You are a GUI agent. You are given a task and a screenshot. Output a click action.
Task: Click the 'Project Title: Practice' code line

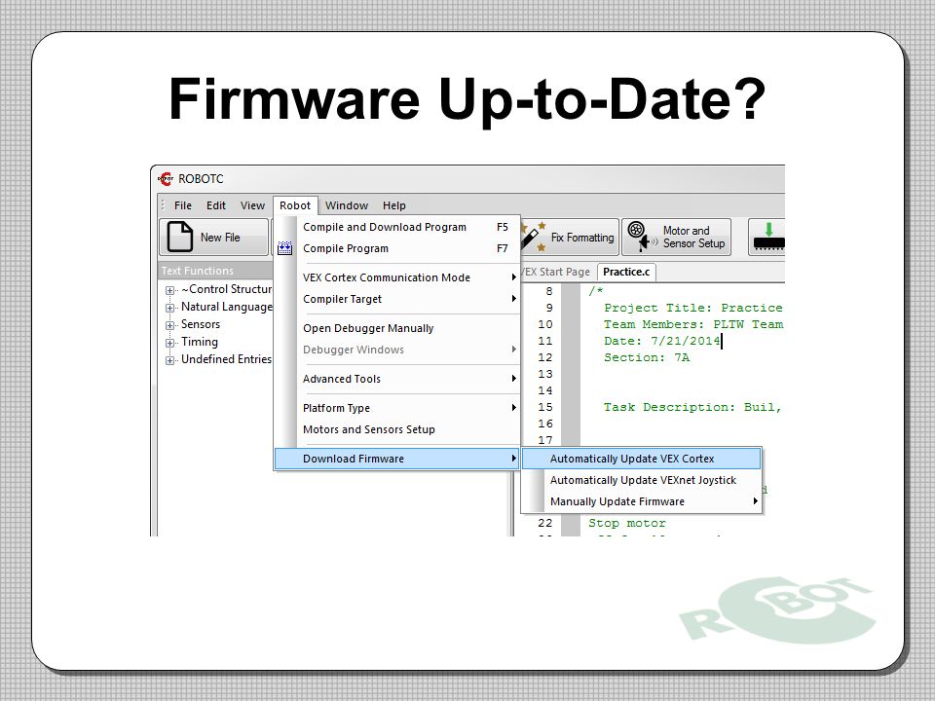(x=692, y=308)
